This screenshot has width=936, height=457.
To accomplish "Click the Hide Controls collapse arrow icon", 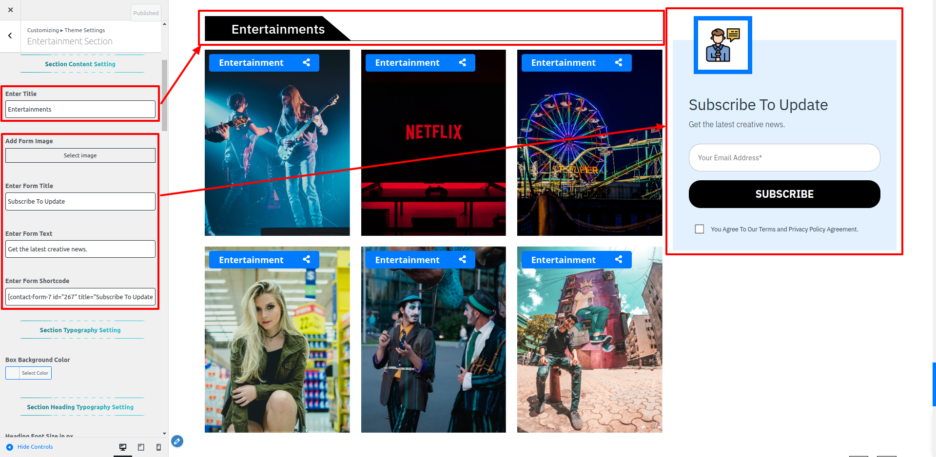I will [x=10, y=447].
